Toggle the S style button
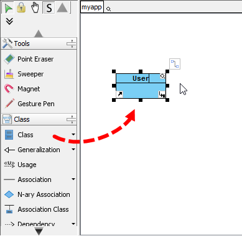 tap(49, 8)
